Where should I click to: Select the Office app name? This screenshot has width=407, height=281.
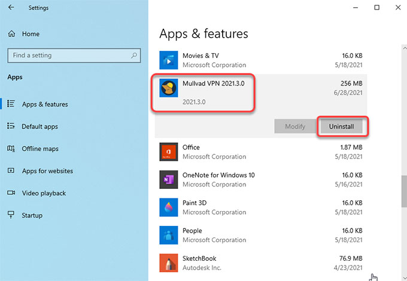[191, 147]
